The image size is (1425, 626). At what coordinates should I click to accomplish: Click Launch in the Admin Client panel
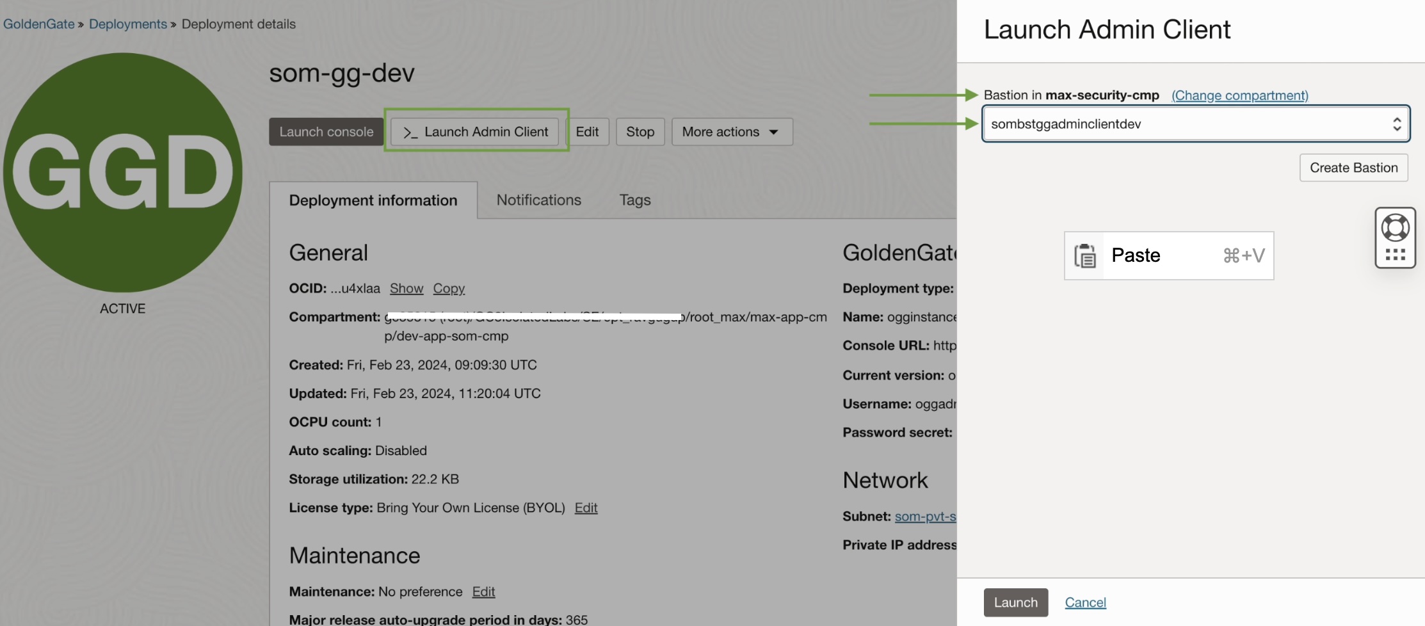point(1016,602)
